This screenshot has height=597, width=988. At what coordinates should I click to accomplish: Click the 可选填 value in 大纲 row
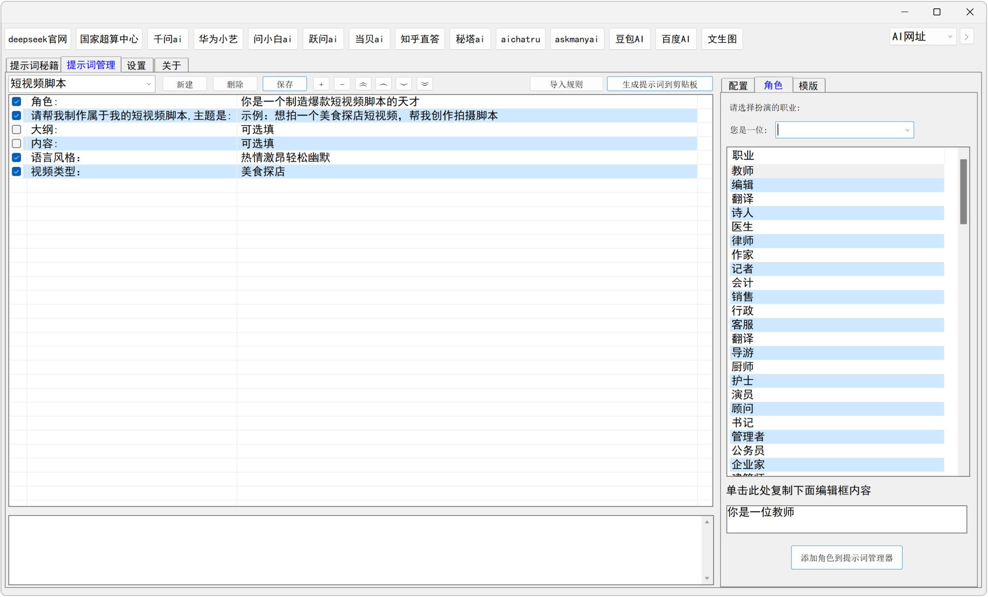tap(467, 130)
